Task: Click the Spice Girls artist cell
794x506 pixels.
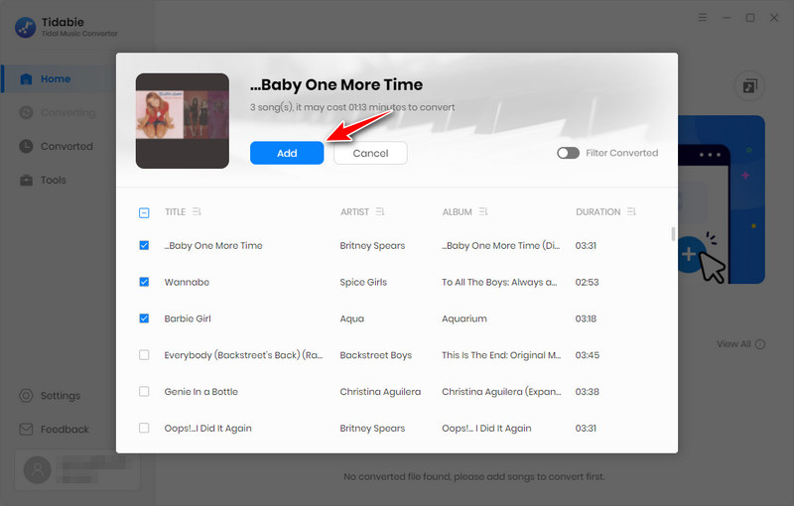Action: pyautogui.click(x=363, y=283)
